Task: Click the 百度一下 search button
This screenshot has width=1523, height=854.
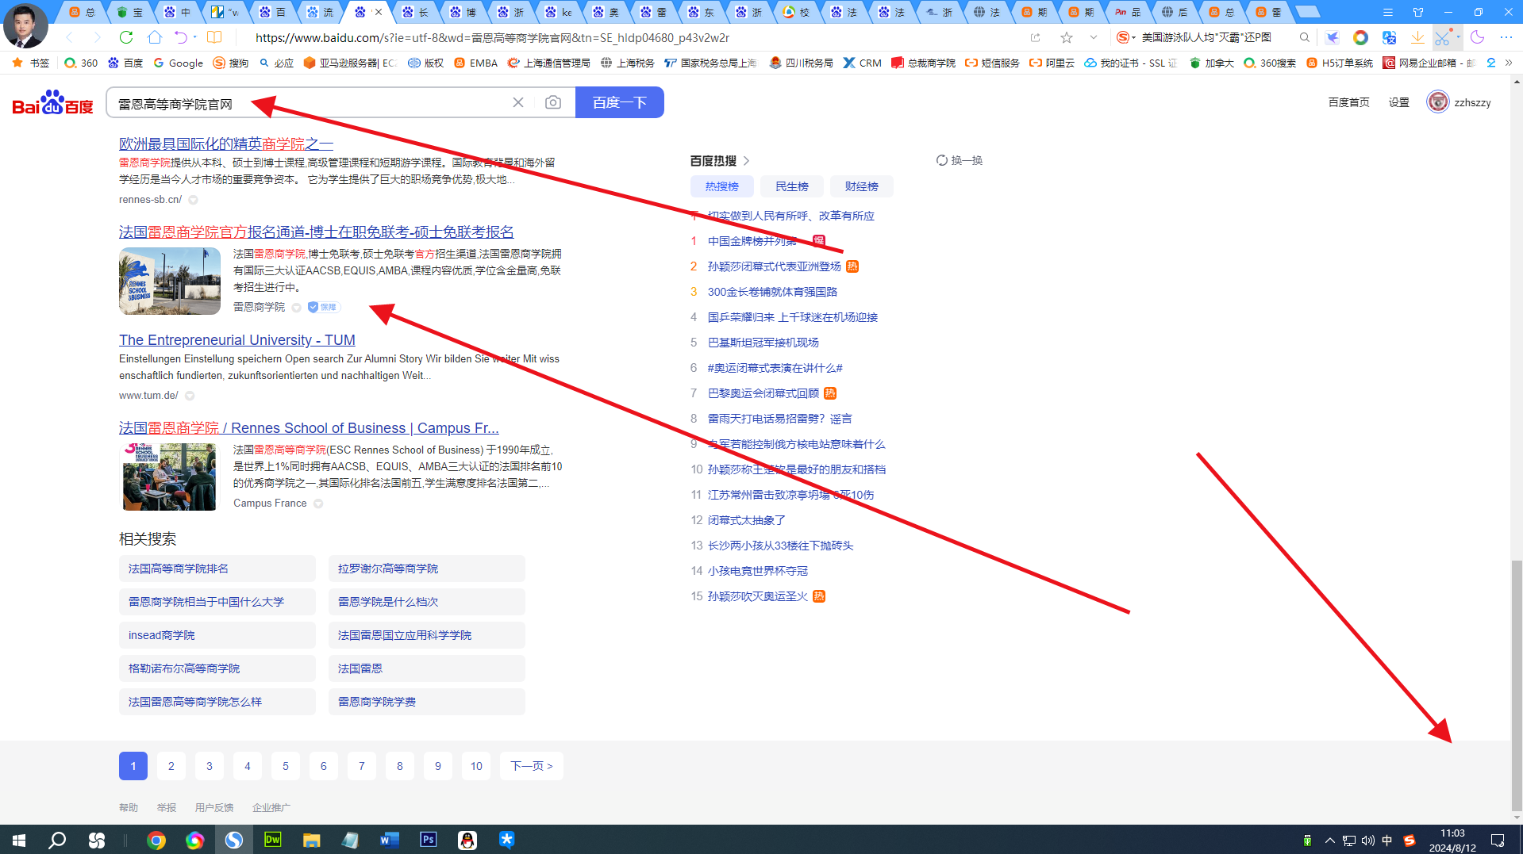Action: 620,101
